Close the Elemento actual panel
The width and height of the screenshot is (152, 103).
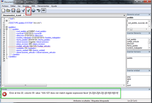tap(149, 15)
